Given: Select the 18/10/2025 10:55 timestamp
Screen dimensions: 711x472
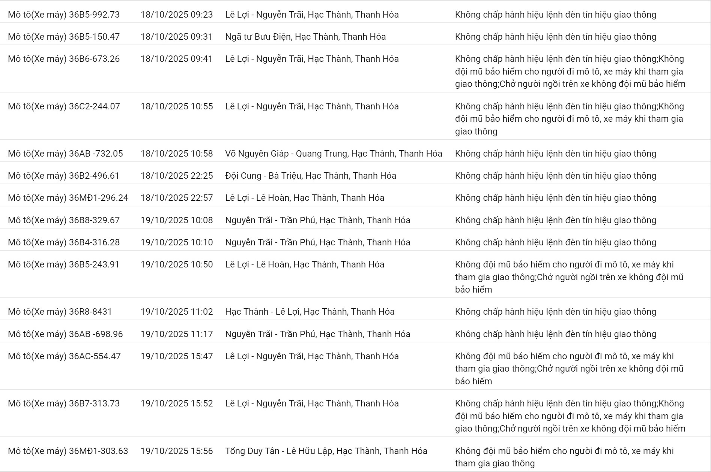Looking at the screenshot, I should [x=176, y=106].
